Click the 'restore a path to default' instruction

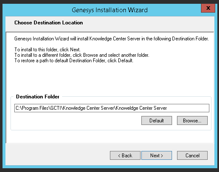coord(74,61)
